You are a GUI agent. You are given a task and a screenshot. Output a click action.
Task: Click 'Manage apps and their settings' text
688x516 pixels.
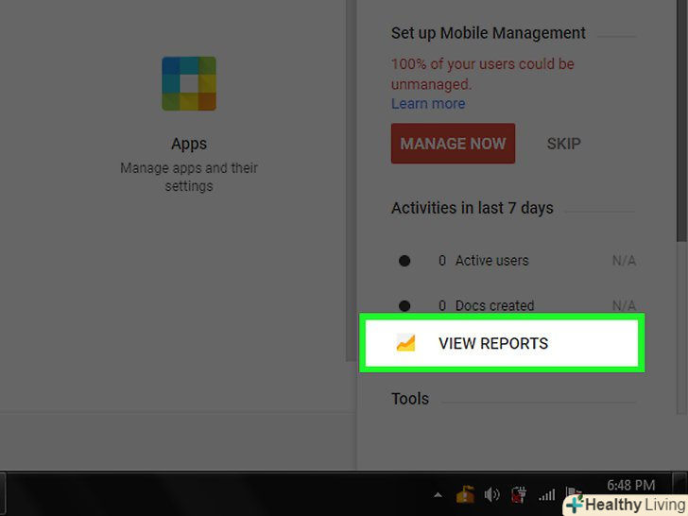point(189,177)
